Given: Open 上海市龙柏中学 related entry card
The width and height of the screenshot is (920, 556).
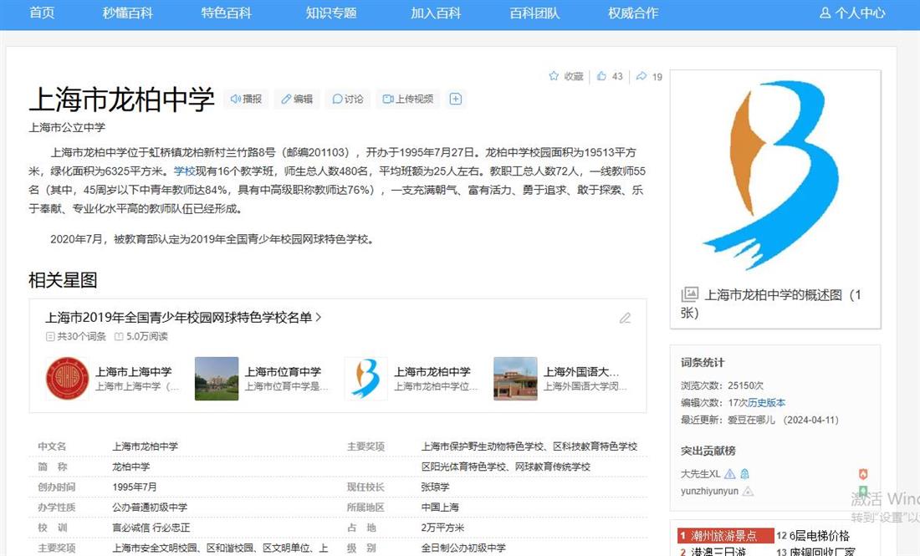Looking at the screenshot, I should [432, 372].
